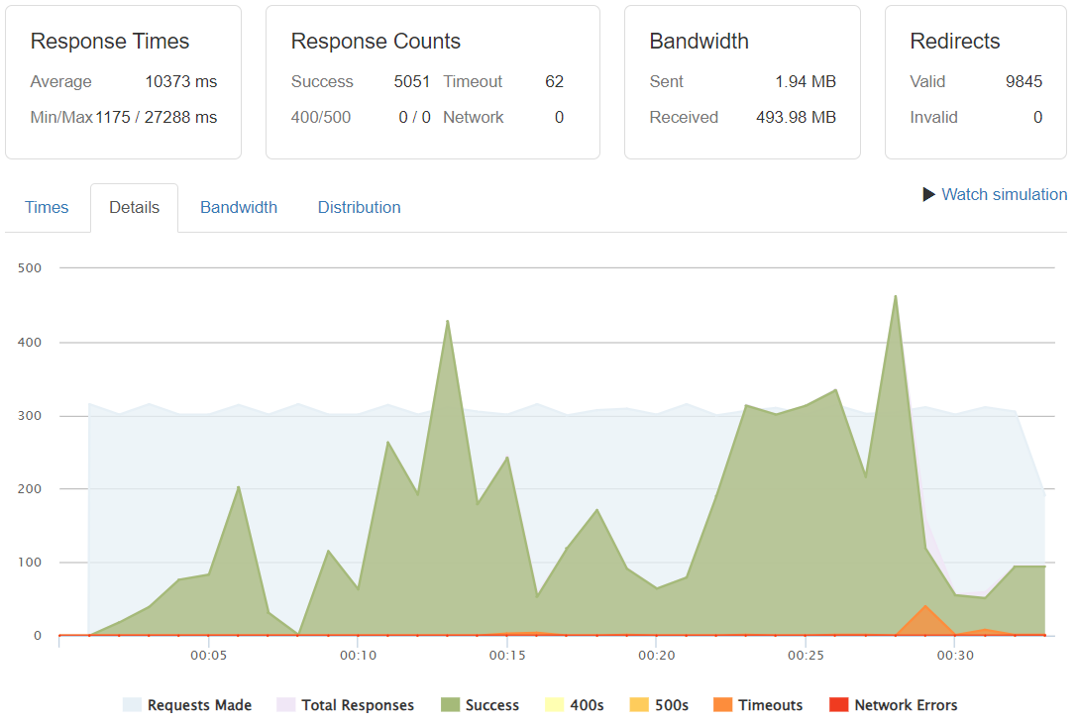Click the tallest chart peak near 00:28

896,297
